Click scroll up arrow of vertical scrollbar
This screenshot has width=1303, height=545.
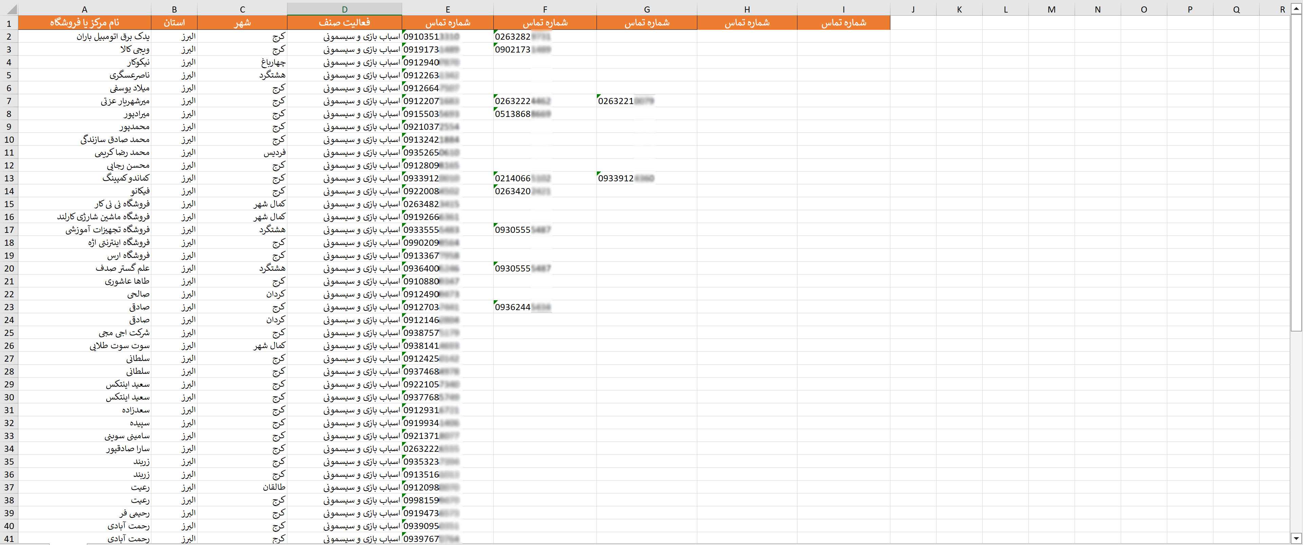[x=1296, y=8]
